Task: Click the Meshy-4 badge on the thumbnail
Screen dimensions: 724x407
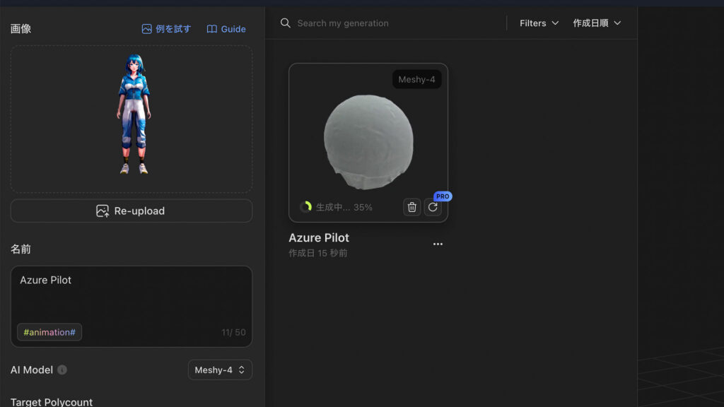Action: click(x=416, y=80)
